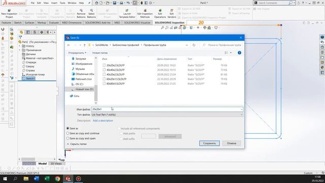The width and height of the screenshot is (325, 183).
Task: Open the Search Commands dropdown arrow
Action: [295, 3]
